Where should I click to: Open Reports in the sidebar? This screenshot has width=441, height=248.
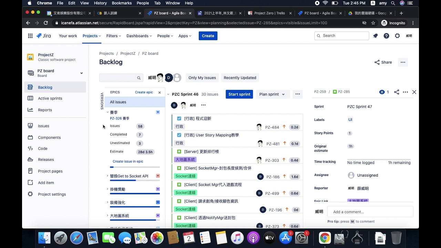point(55,110)
